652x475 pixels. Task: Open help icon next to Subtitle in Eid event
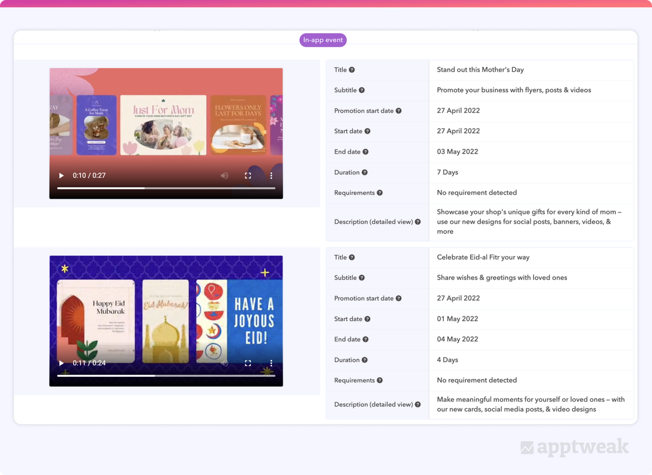pyautogui.click(x=362, y=278)
